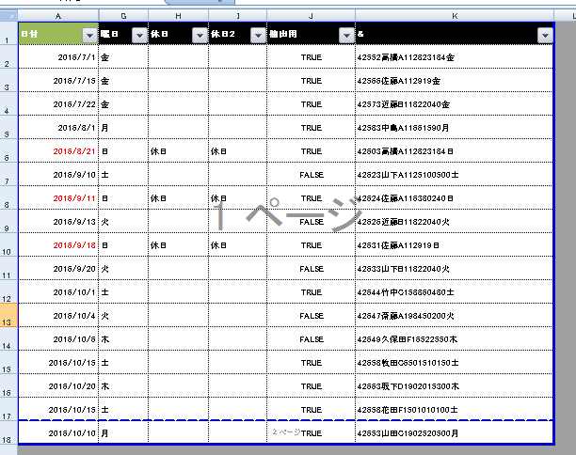Click cell 42573近藤B11822040金

click(455, 103)
